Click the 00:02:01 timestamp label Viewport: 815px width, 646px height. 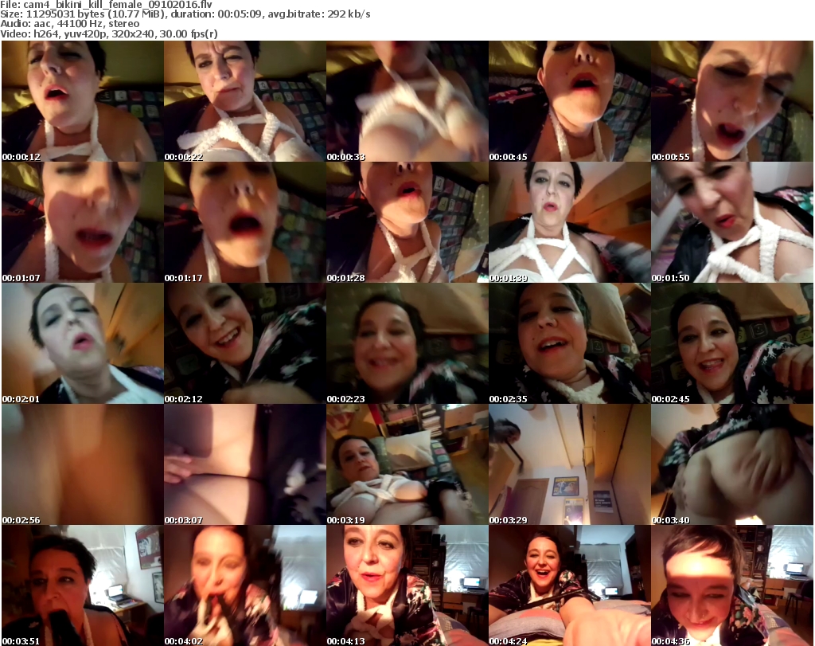click(21, 398)
